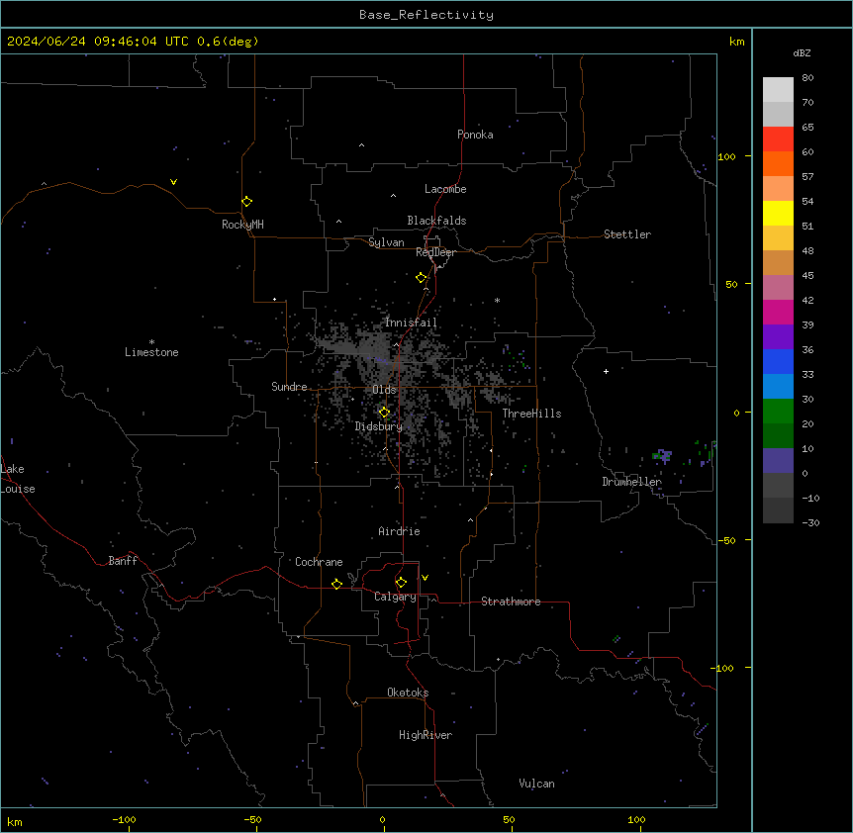The width and height of the screenshot is (853, 833).
Task: Pick the light blue 30–33 dBZ legend band
Action: click(x=778, y=387)
